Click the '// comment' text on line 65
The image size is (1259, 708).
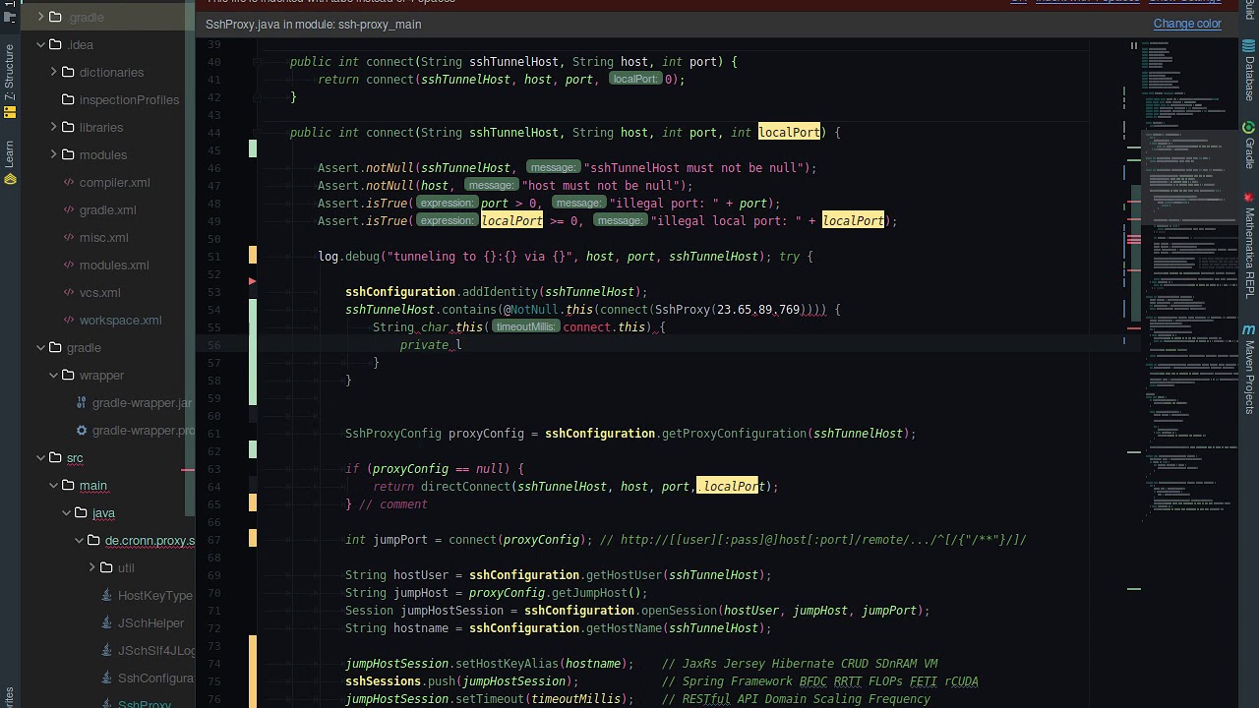(x=393, y=503)
